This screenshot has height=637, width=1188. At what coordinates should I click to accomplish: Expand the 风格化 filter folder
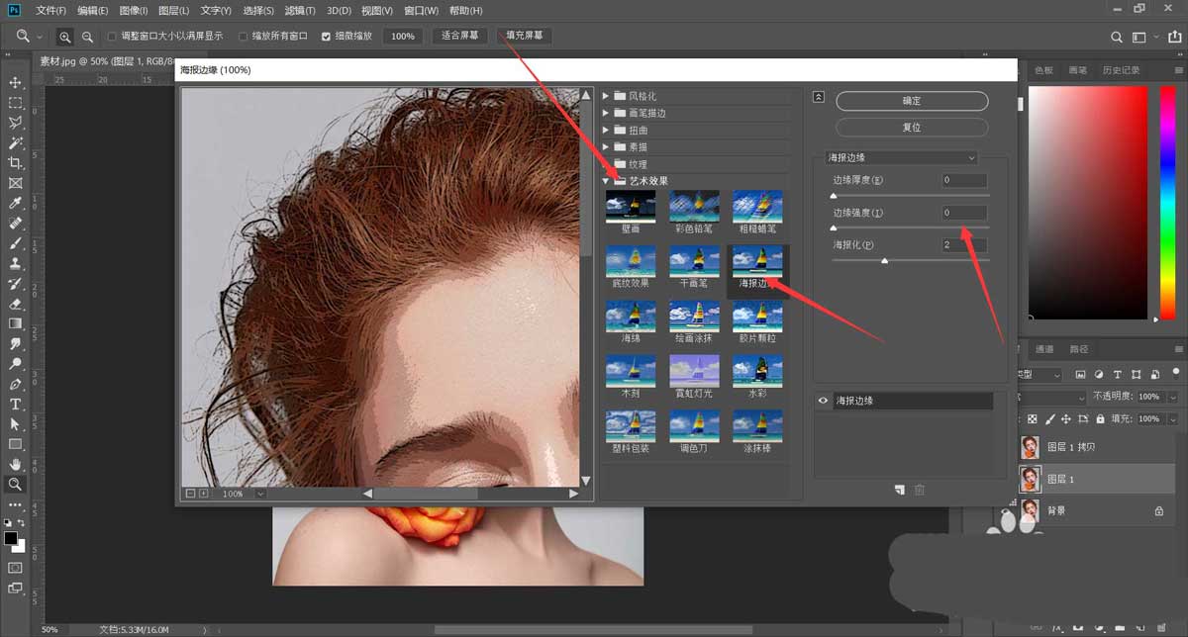click(x=607, y=96)
